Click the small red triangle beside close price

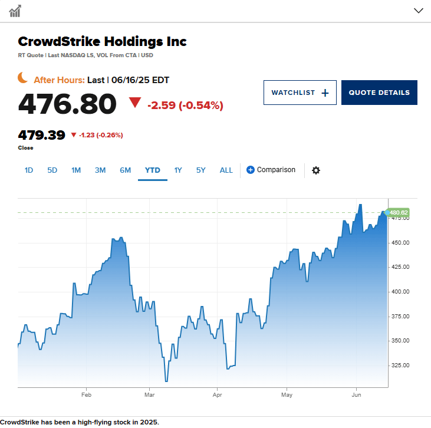(73, 134)
